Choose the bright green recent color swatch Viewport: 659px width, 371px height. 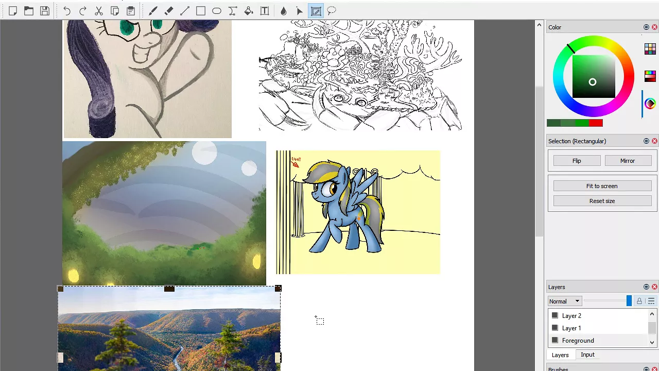pyautogui.click(x=581, y=123)
